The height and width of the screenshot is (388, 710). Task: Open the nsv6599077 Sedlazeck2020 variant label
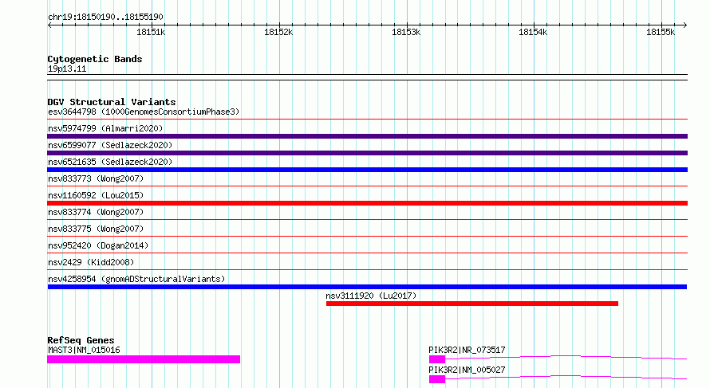[110, 145]
